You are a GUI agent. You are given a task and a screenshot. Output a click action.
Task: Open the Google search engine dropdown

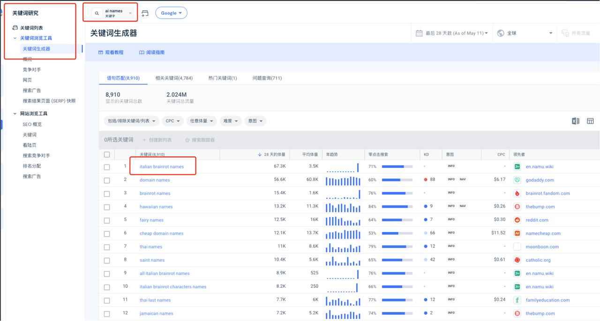[171, 13]
